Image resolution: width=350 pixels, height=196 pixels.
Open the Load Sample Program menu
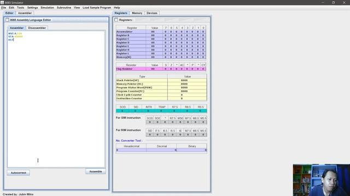tap(97, 8)
